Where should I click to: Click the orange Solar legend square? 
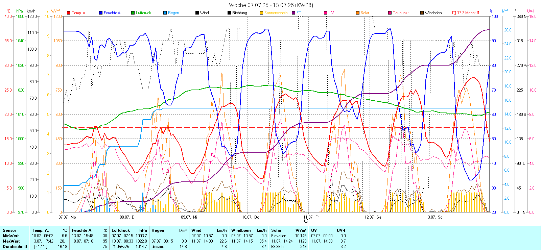click(358, 13)
